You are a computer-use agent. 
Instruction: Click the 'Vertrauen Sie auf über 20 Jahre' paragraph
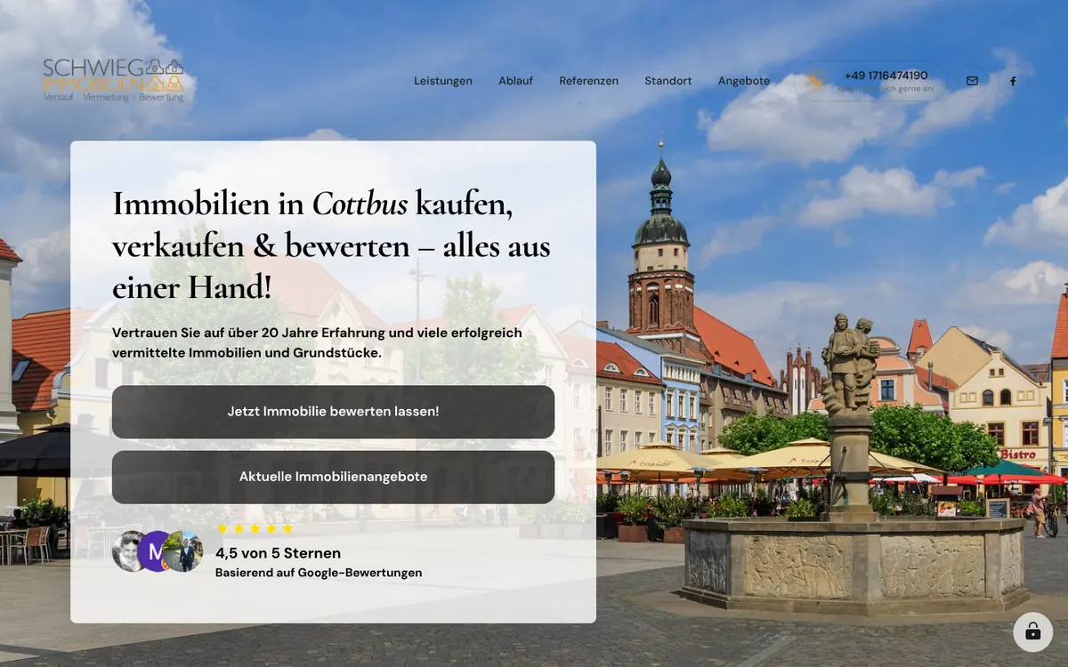[x=317, y=342]
